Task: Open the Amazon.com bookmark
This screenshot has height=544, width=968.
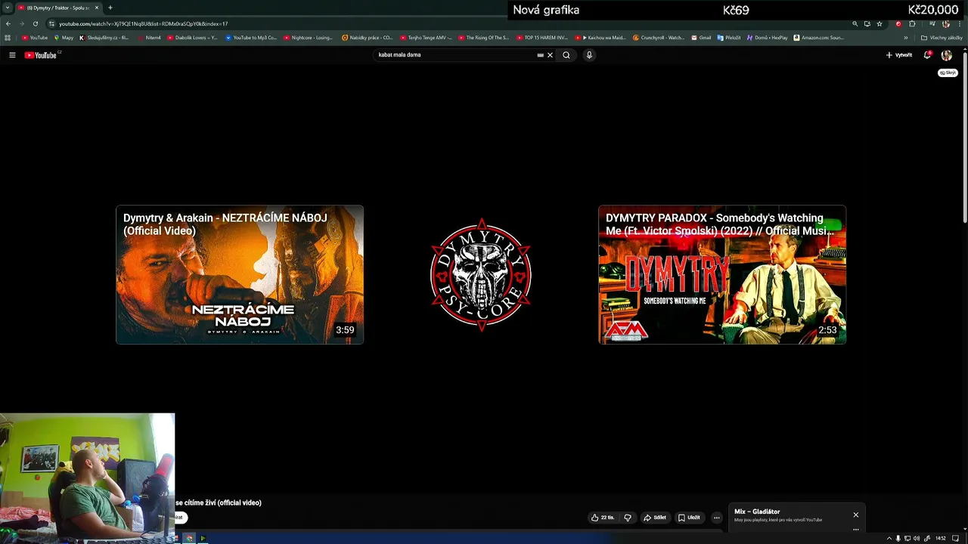Action: 819,38
